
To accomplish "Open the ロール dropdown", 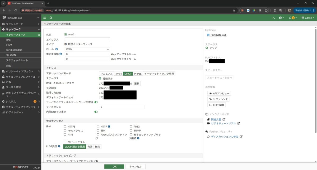I will [87, 49].
